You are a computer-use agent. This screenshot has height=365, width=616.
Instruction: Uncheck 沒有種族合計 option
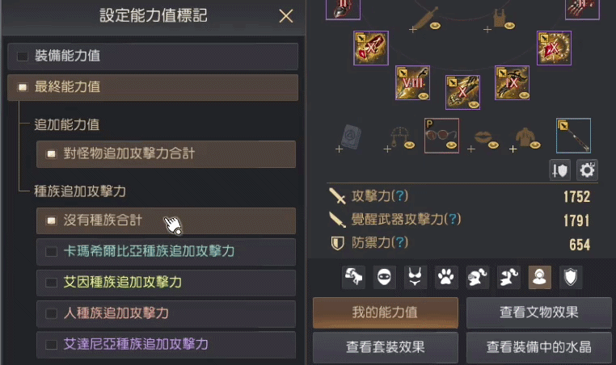(x=51, y=220)
